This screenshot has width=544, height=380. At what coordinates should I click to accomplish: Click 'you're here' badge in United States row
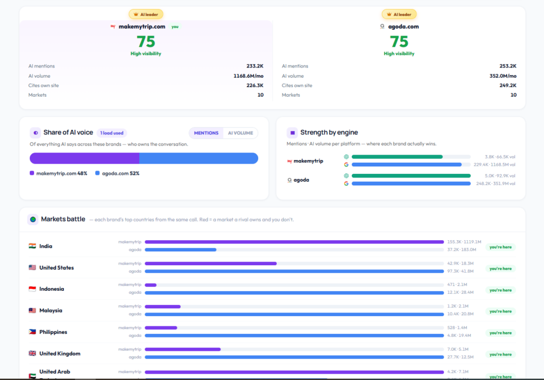point(500,268)
